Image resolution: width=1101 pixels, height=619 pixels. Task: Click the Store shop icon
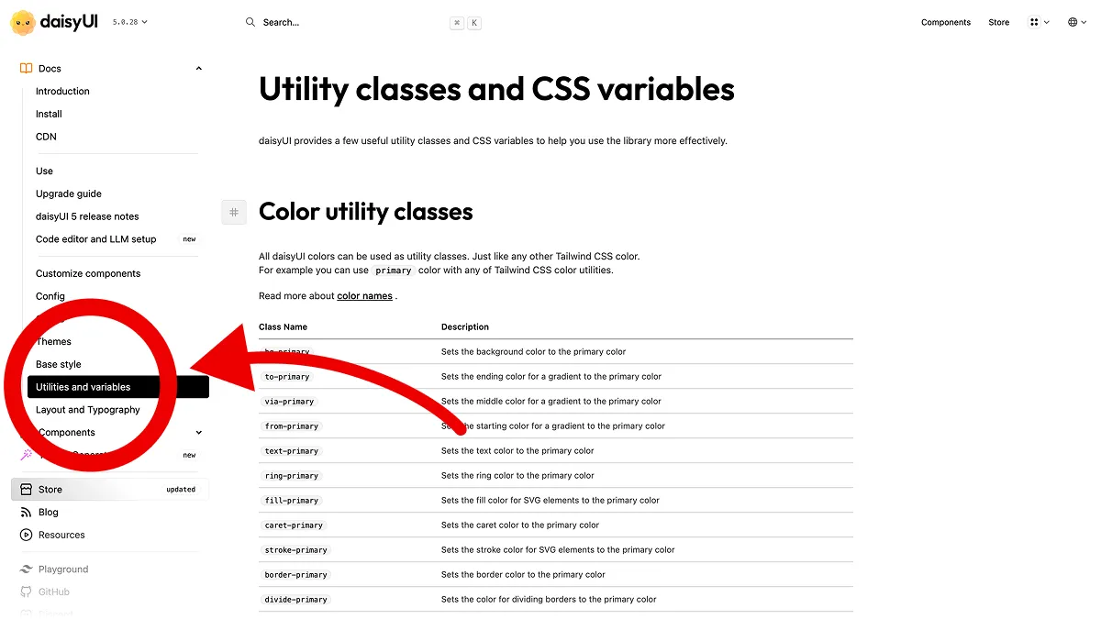click(26, 490)
